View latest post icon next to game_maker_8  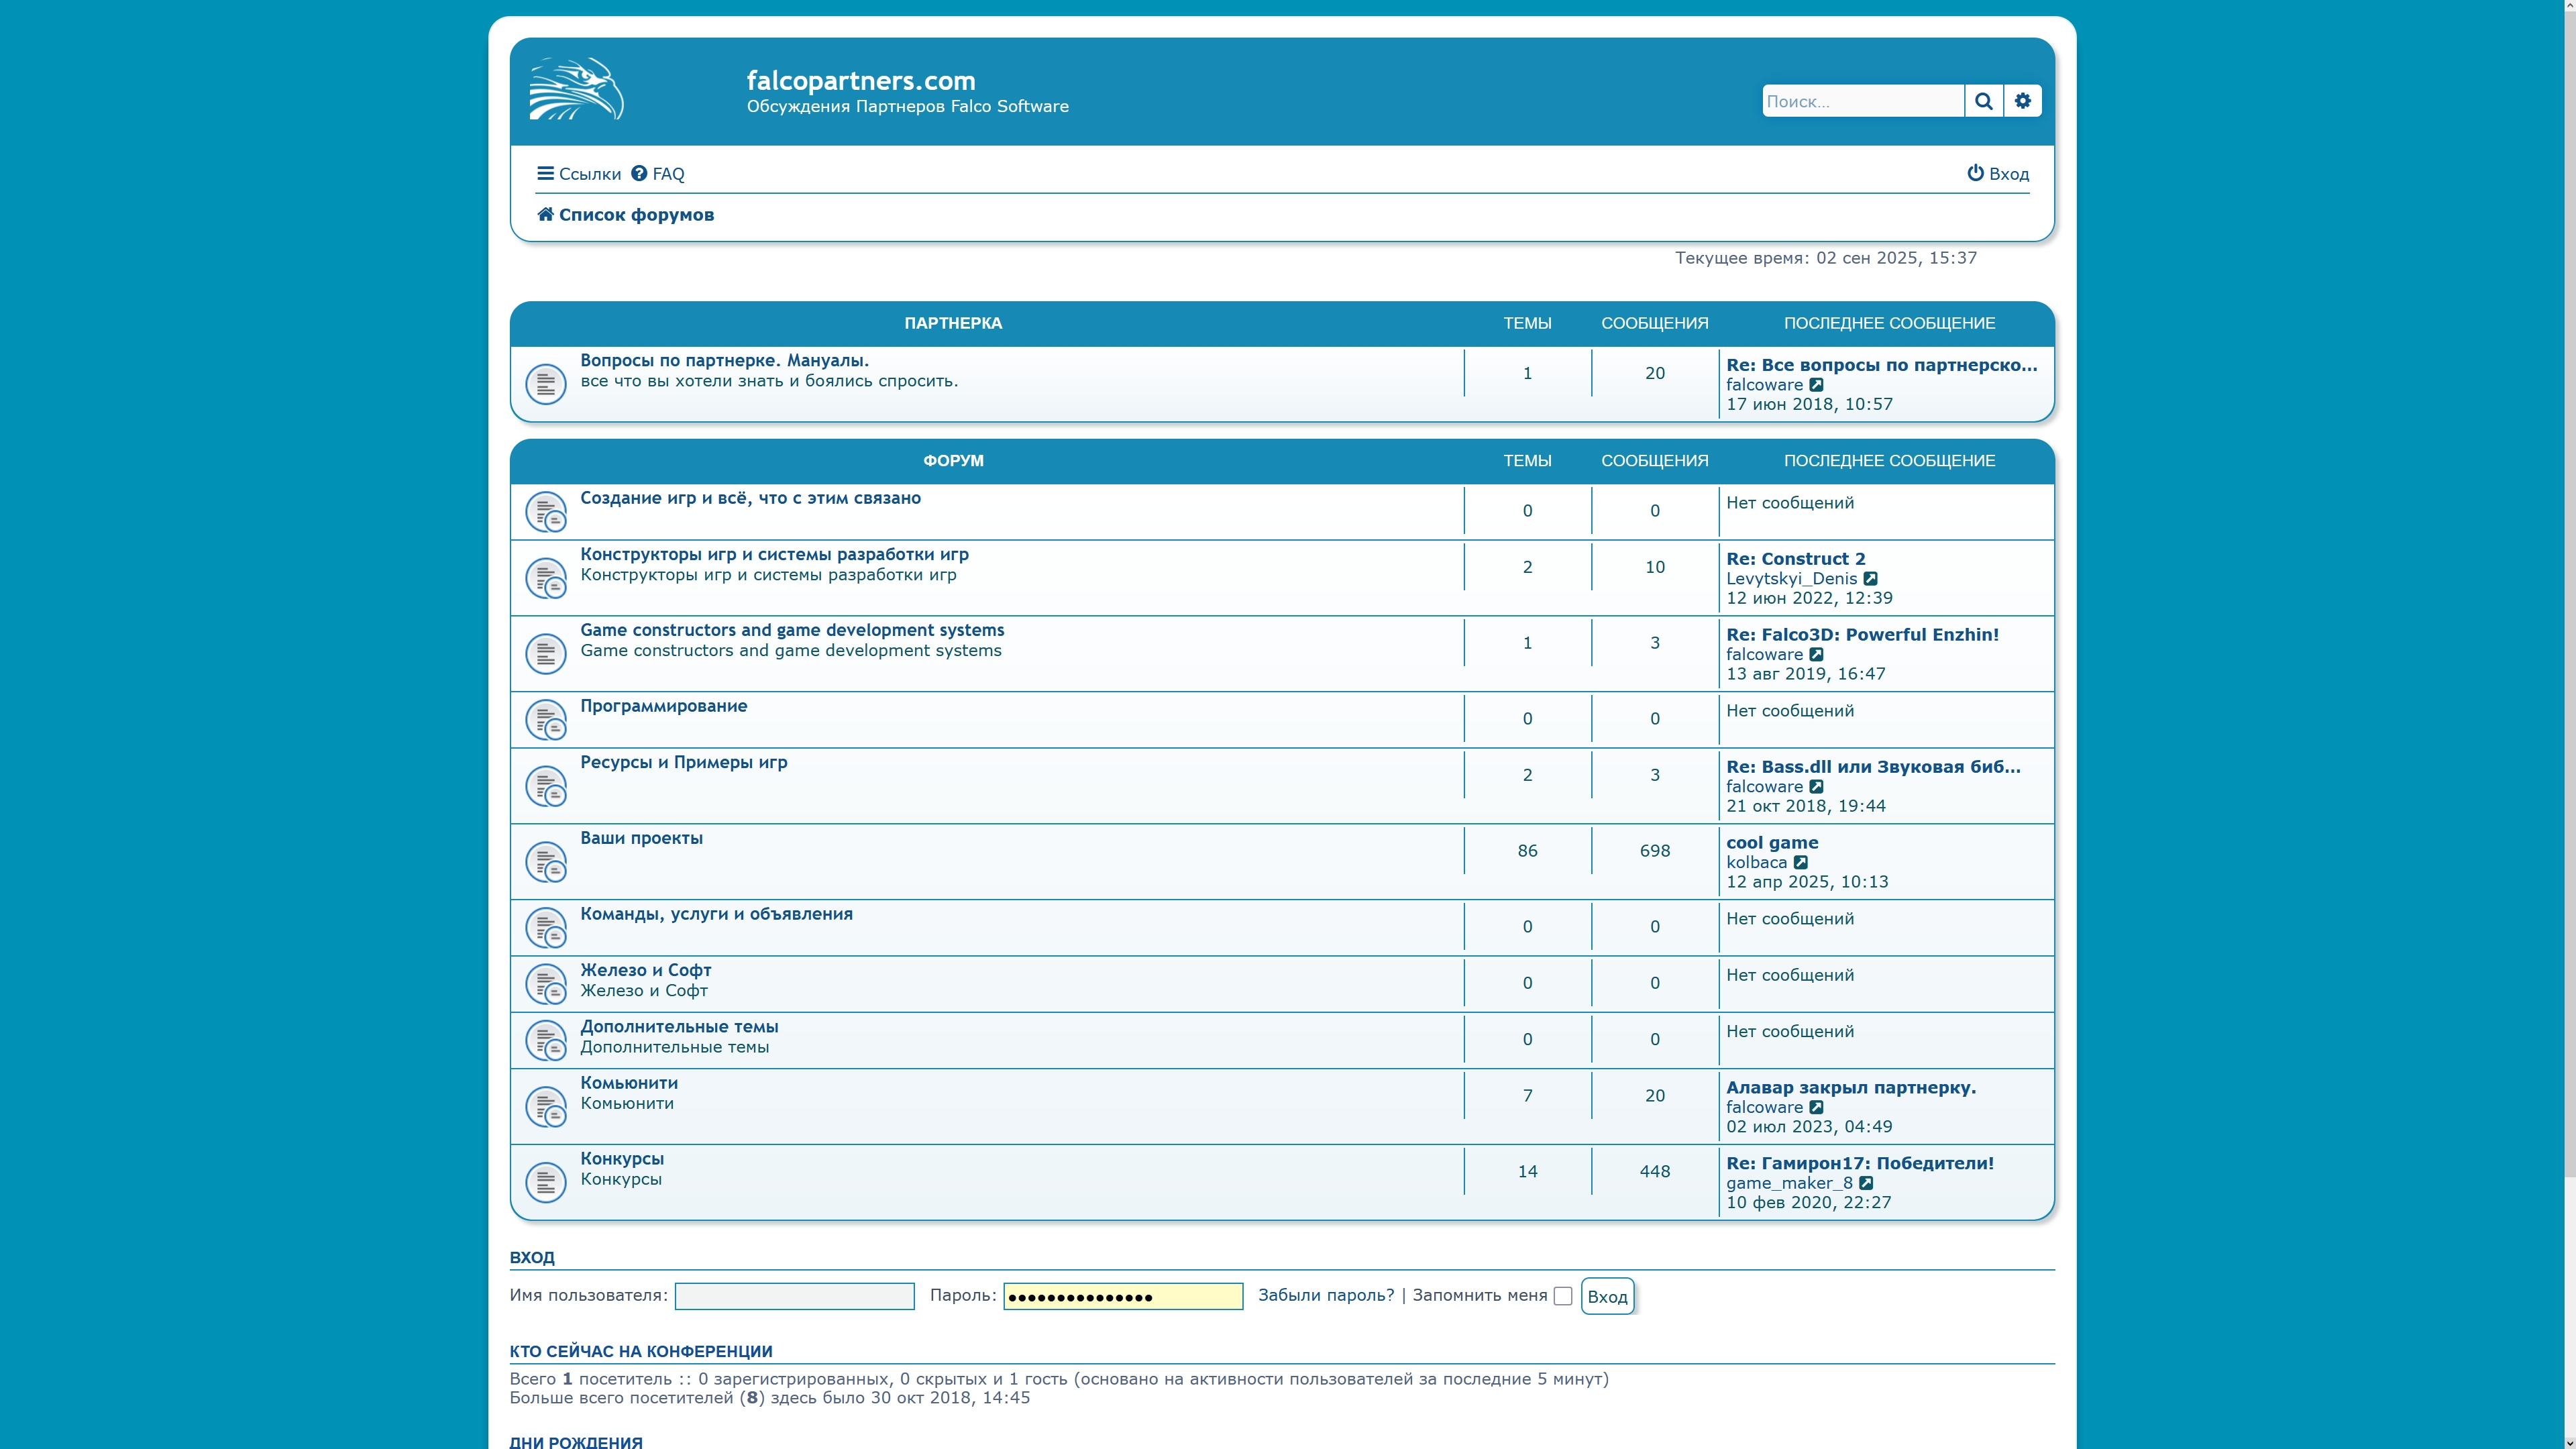[1866, 1183]
